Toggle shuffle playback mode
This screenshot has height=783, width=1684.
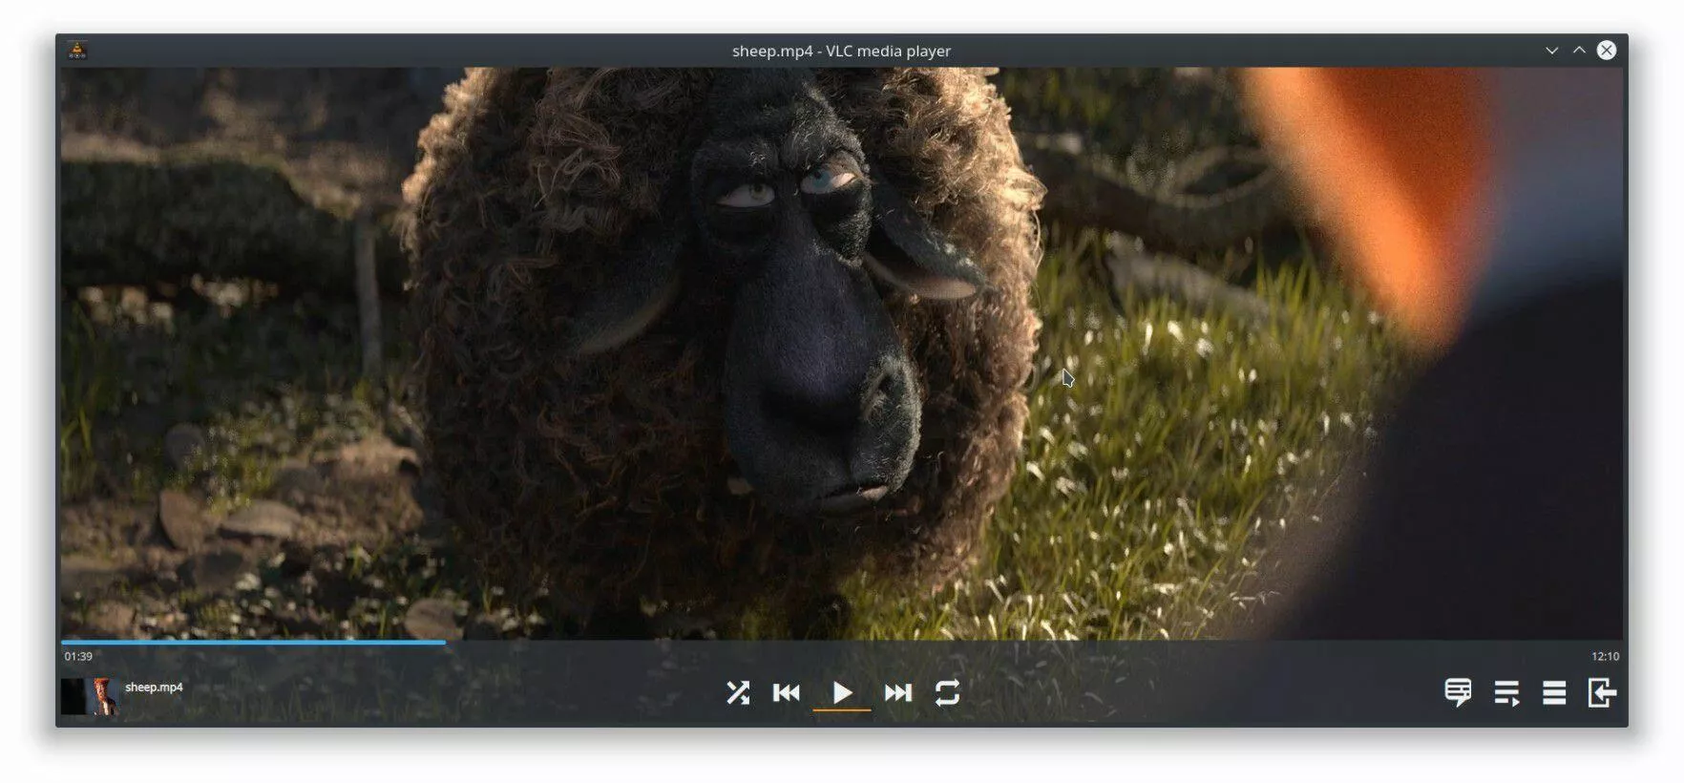(738, 692)
